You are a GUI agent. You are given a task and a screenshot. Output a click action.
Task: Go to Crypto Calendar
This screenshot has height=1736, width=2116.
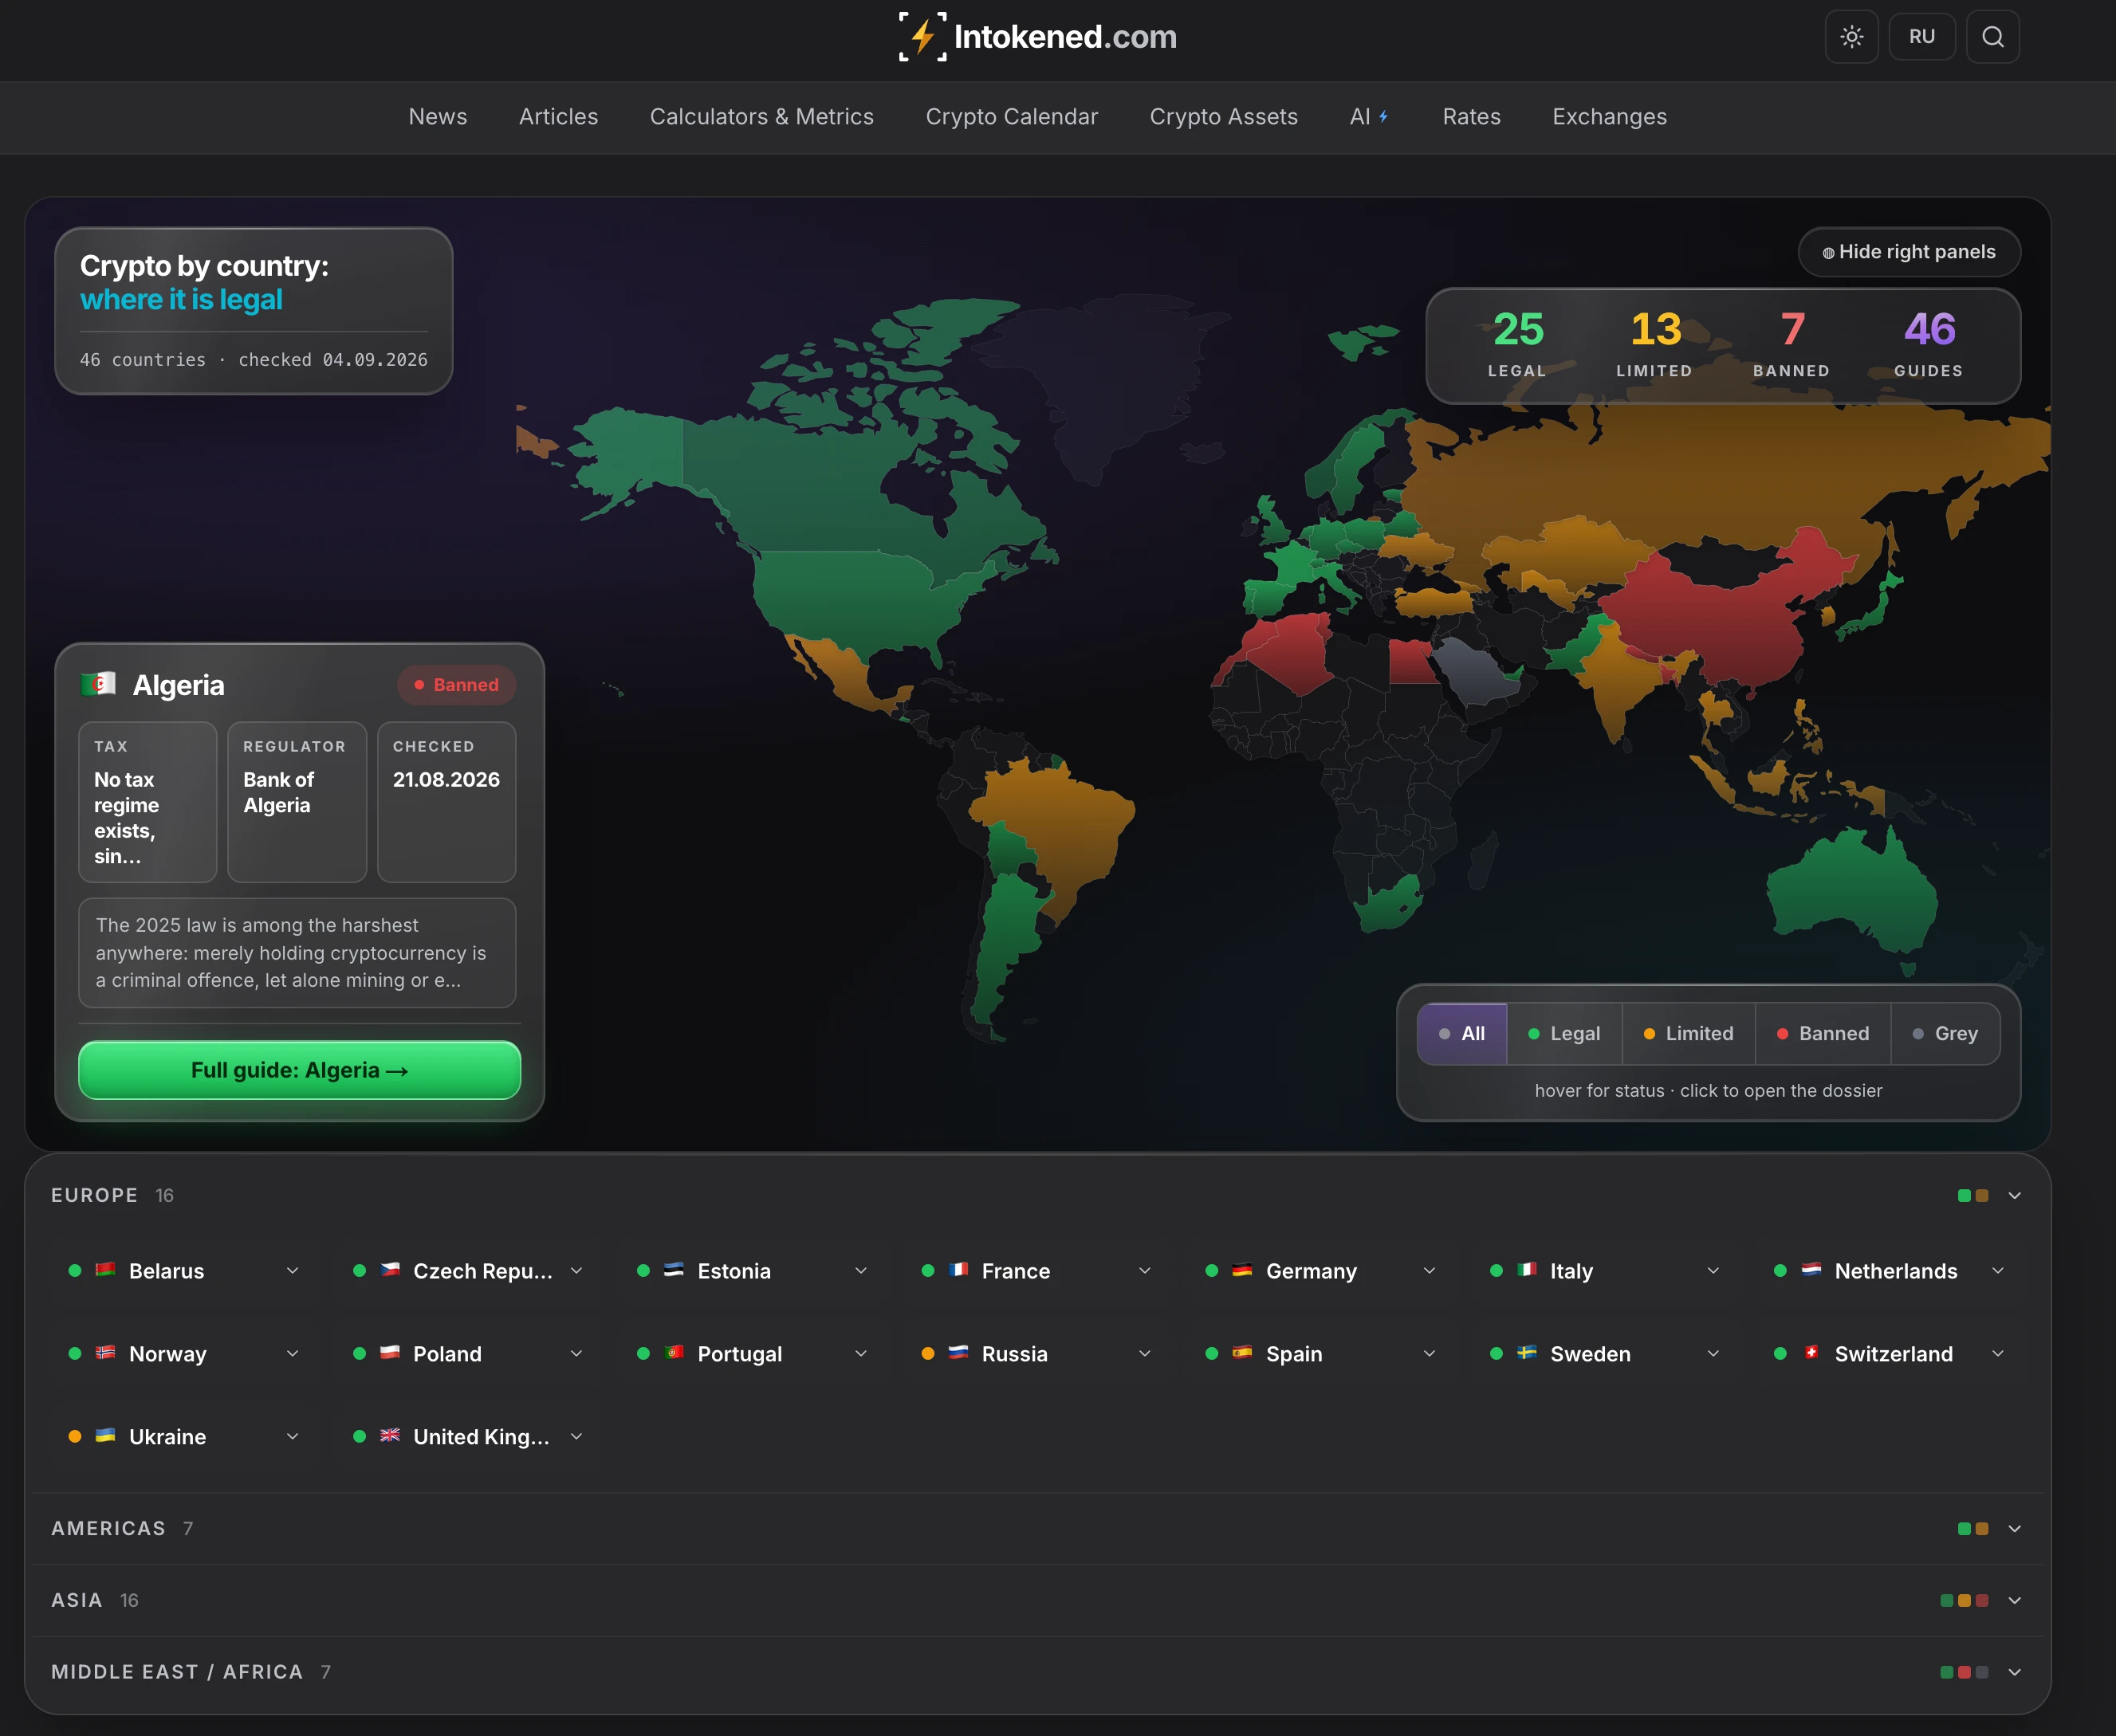[x=1011, y=117]
